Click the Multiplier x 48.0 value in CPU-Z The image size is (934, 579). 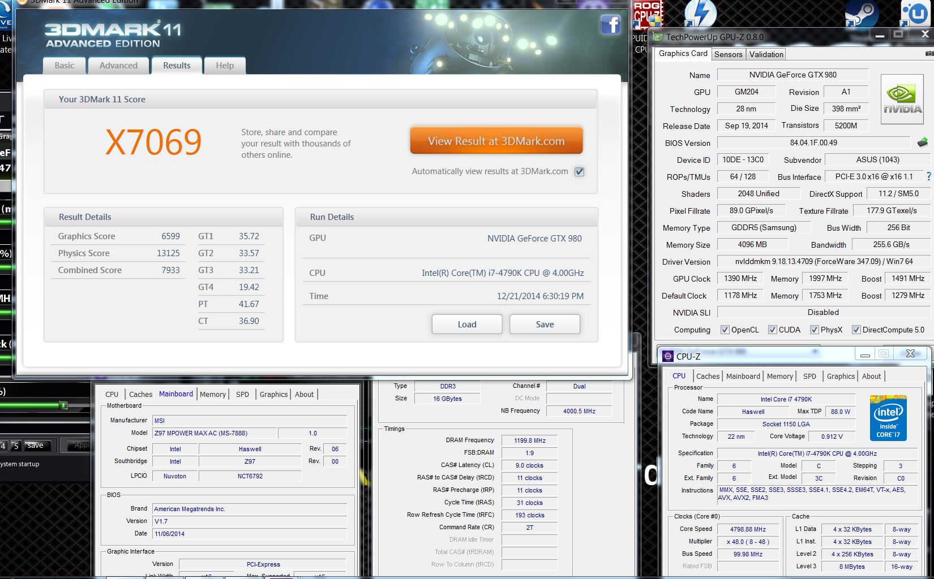pos(748,542)
